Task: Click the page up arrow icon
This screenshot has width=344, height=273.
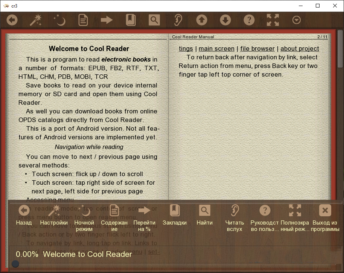Action: tap(202, 20)
